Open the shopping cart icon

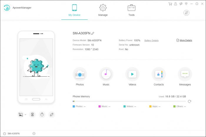170,4
